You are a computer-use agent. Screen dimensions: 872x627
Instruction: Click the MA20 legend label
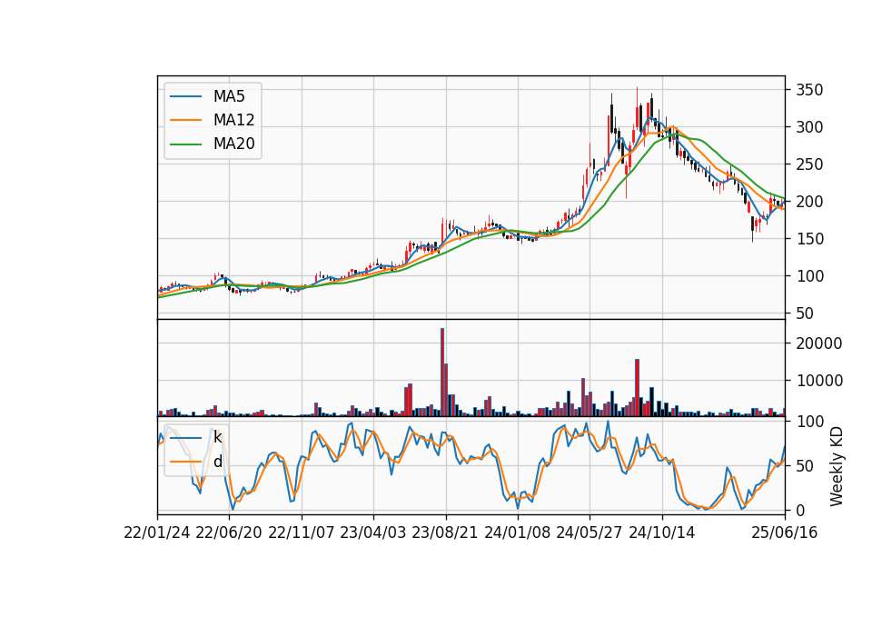(x=233, y=144)
